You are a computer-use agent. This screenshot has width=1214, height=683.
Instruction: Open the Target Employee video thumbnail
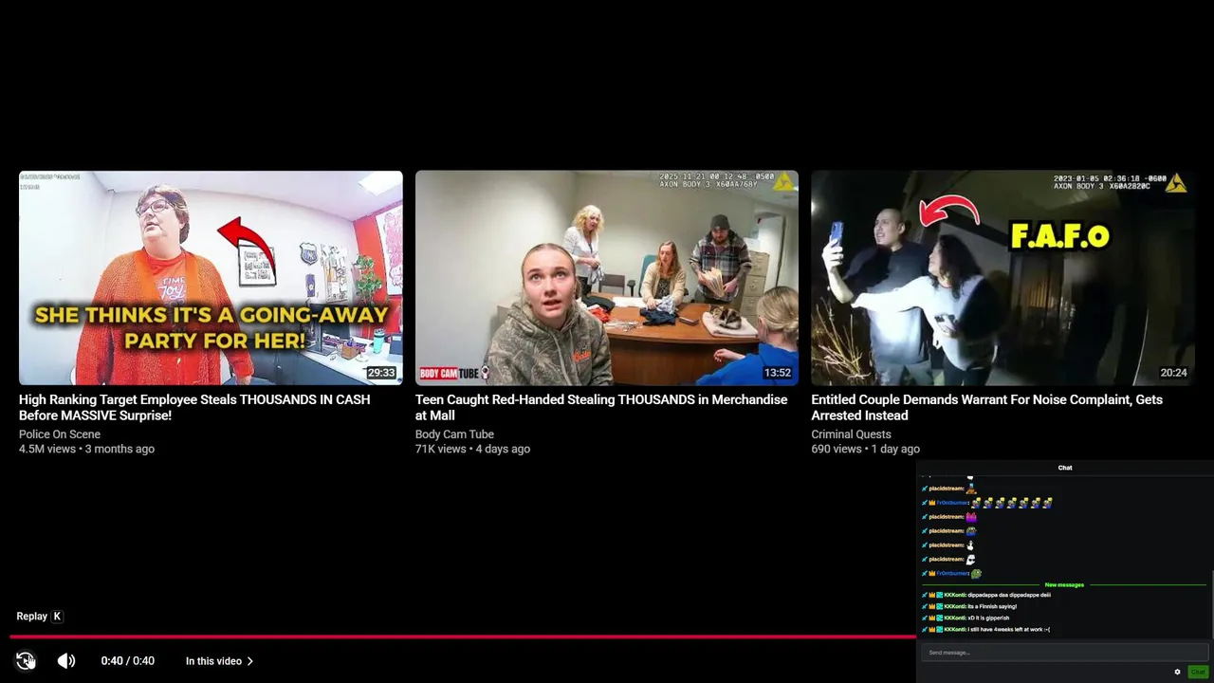(211, 278)
